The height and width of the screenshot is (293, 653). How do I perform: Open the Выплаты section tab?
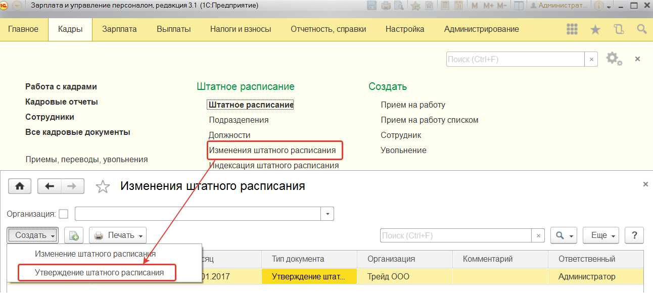pos(174,29)
